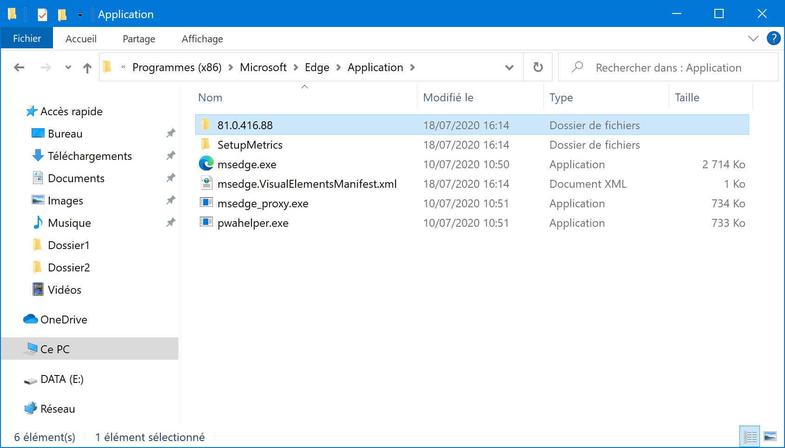Screen dimensions: 785x448
Task: Open the Fichier menu tab
Action: (x=27, y=39)
